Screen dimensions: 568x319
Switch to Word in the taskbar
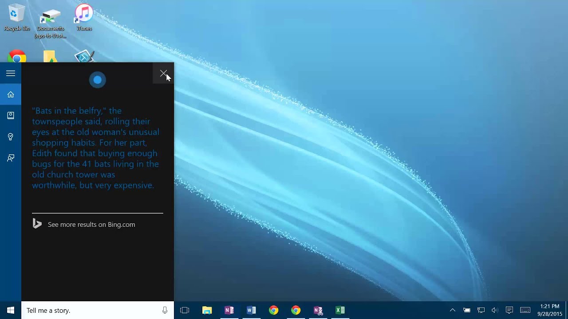tap(251, 310)
